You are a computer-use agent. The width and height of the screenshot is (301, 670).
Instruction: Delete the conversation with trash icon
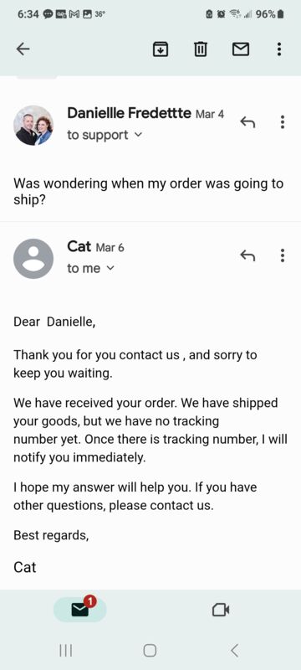point(201,50)
